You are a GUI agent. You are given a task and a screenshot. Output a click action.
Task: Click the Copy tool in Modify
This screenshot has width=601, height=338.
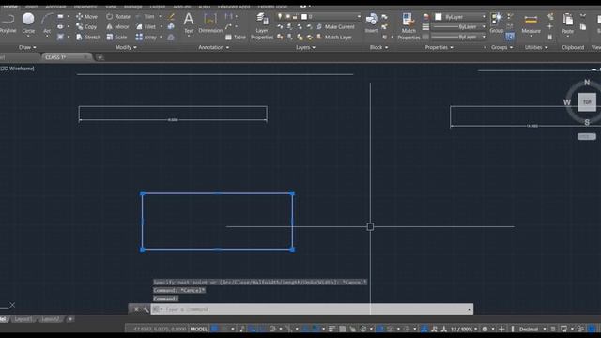tap(86, 27)
